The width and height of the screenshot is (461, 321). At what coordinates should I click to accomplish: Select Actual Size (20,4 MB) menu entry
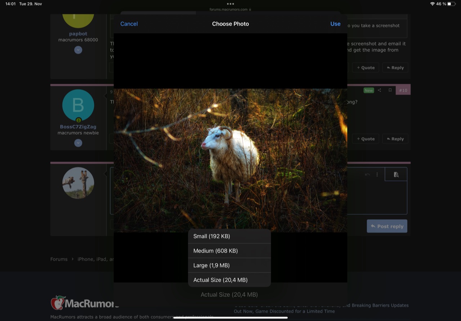229,280
